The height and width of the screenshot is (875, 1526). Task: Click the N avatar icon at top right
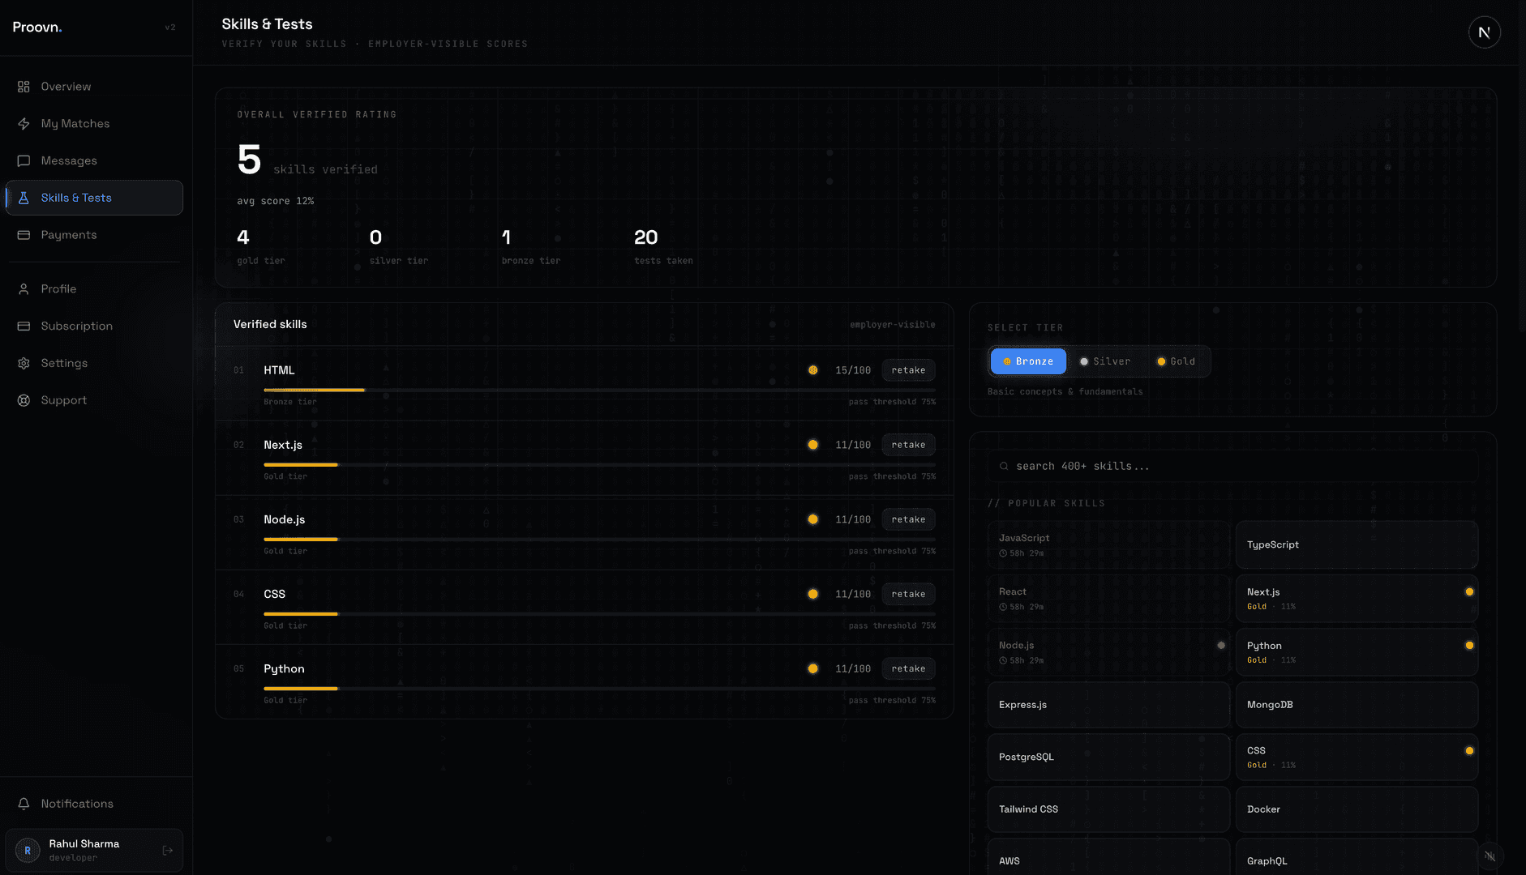[1484, 32]
